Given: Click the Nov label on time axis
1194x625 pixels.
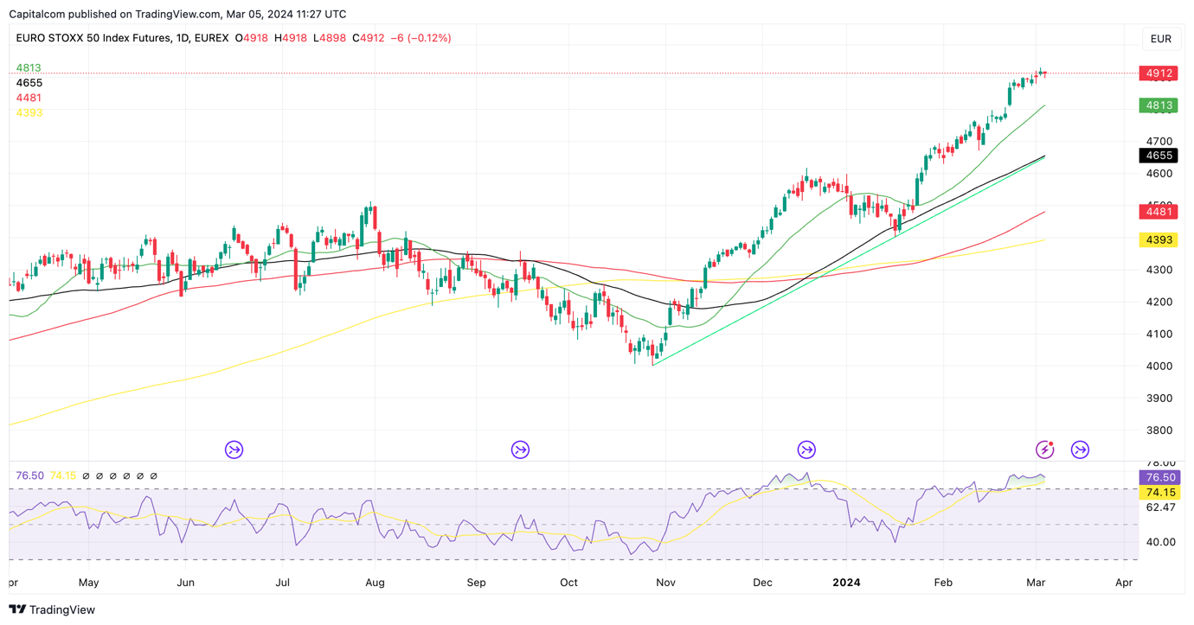Looking at the screenshot, I should point(665,584).
